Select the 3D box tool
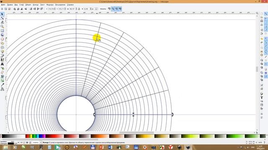 pos(2,35)
